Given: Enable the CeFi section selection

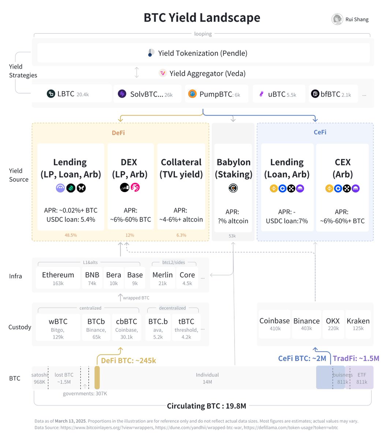Looking at the screenshot, I should tap(320, 132).
